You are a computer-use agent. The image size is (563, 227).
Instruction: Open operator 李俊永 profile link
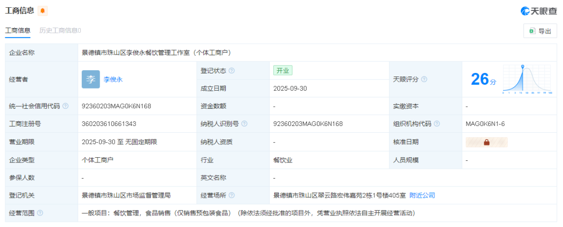(x=113, y=80)
